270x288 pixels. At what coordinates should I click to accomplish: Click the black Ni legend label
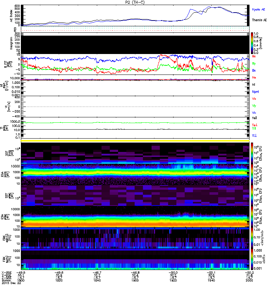click(x=253, y=85)
